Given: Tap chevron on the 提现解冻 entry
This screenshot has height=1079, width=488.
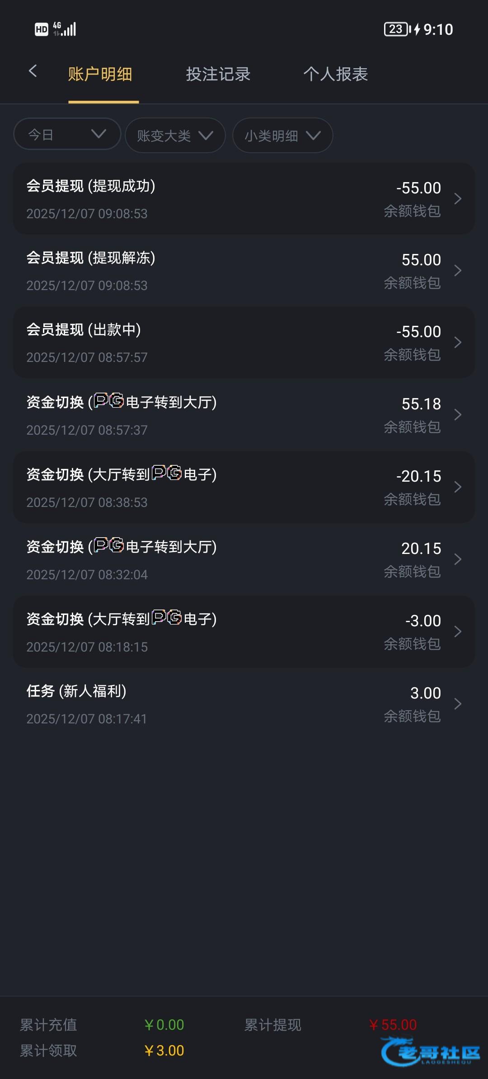Looking at the screenshot, I should pyautogui.click(x=457, y=271).
